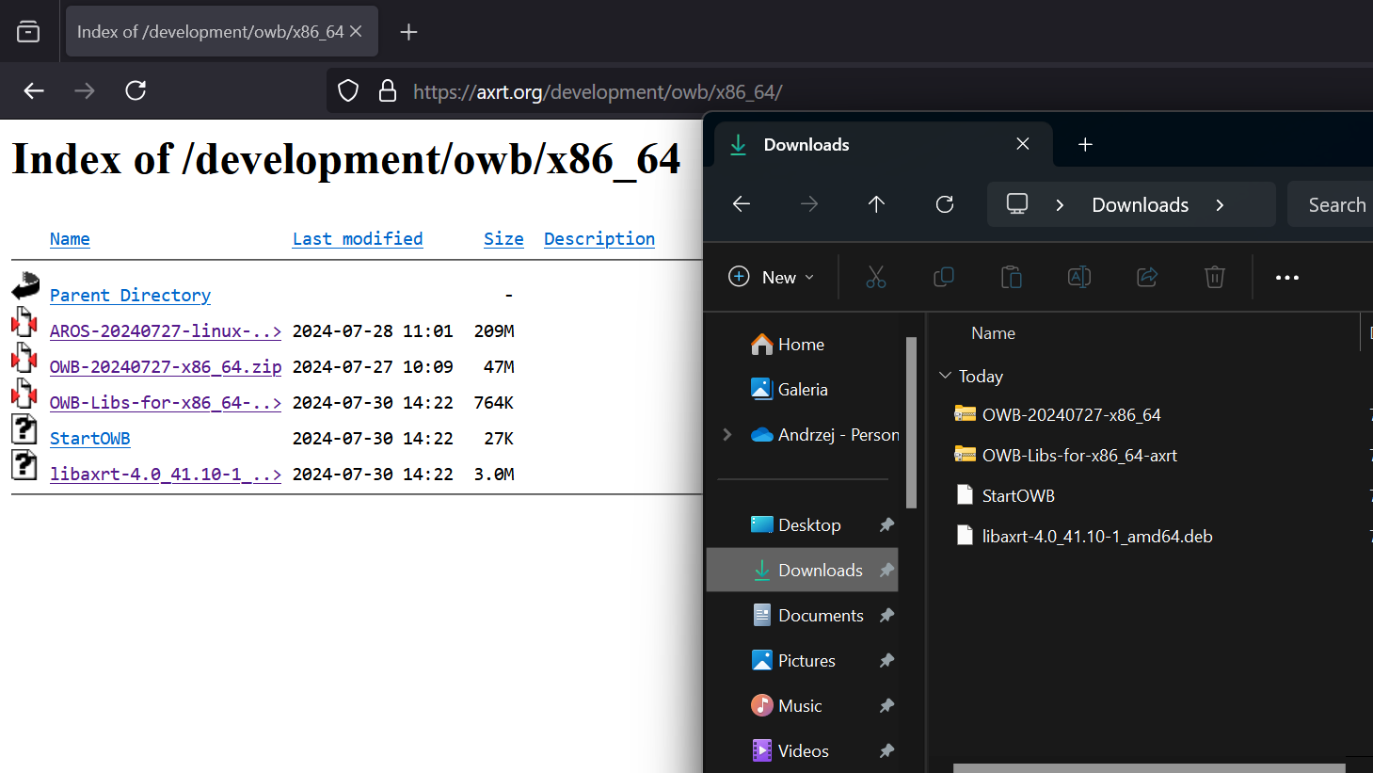Image resolution: width=1373 pixels, height=773 pixels.
Task: Click the Cut scissors icon
Action: 876,277
